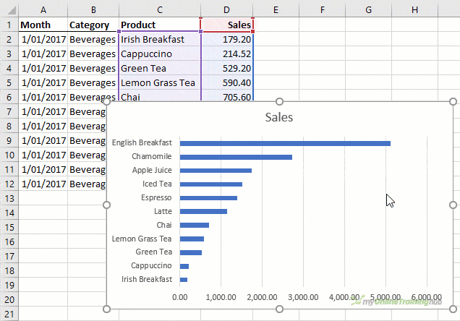Click the 3,000.00 horizontal axis label

303,297
